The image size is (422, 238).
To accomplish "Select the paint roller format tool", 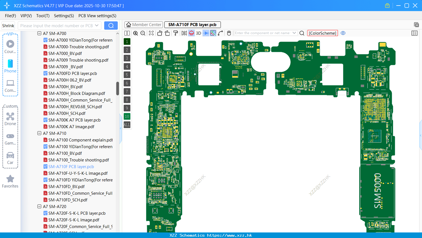I will pyautogui.click(x=176, y=33).
